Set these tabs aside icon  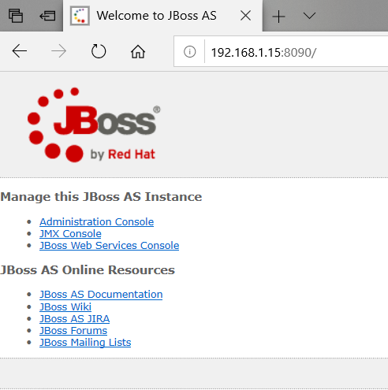(x=47, y=16)
